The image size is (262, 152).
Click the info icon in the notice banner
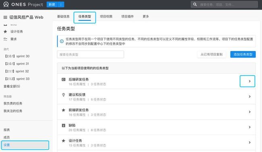[62, 41]
